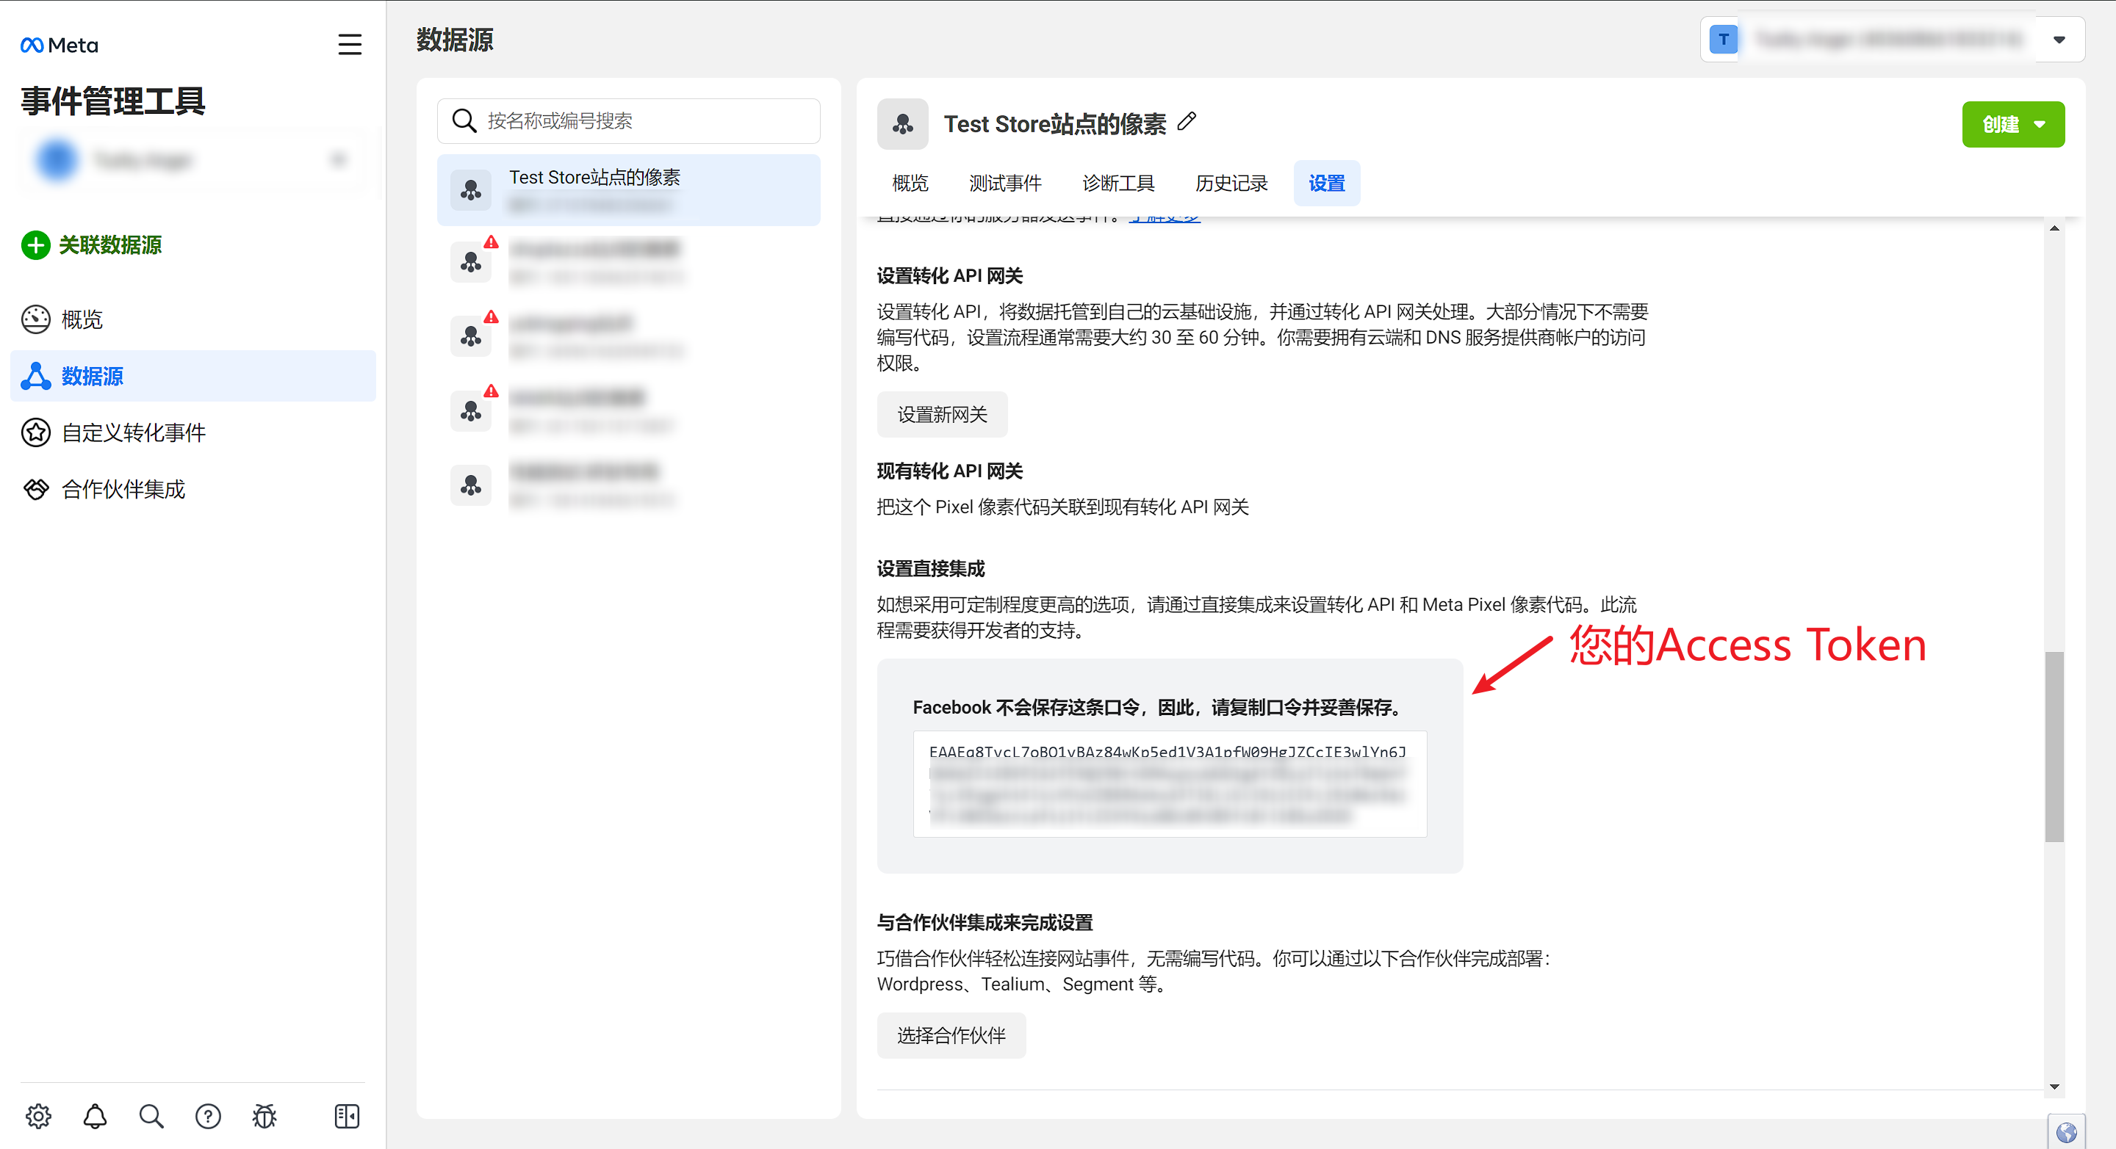Screen dimensions: 2116x1149
Task: Click the scrollbar up arrow
Action: 2054,228
